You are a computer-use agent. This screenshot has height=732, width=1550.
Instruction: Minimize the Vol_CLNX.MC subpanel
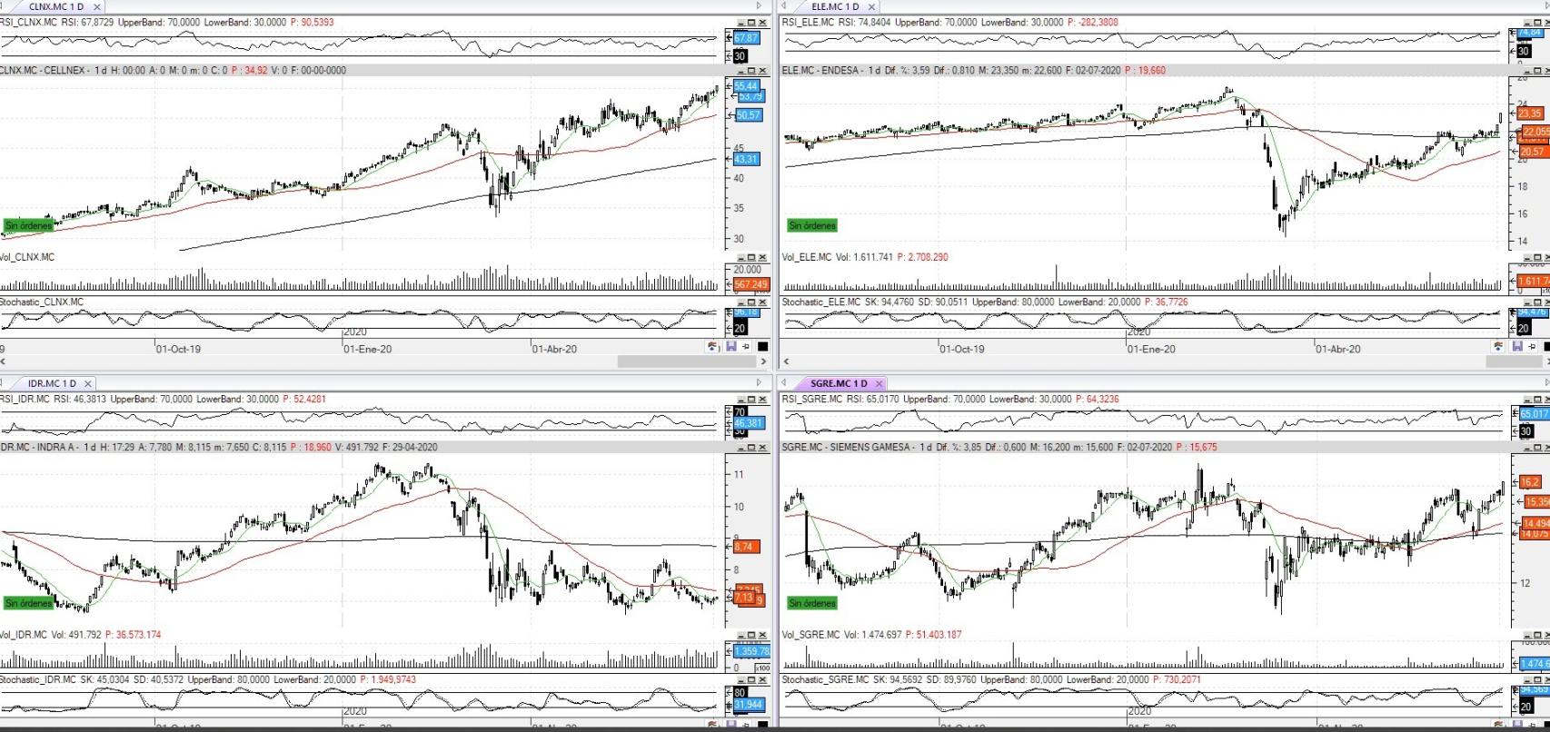(x=740, y=257)
